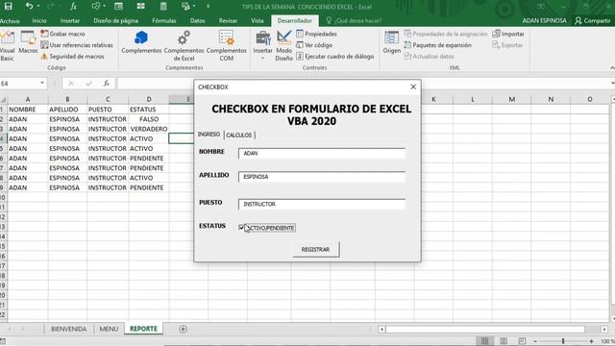
Task: Select the column M header
Action: 512,99
